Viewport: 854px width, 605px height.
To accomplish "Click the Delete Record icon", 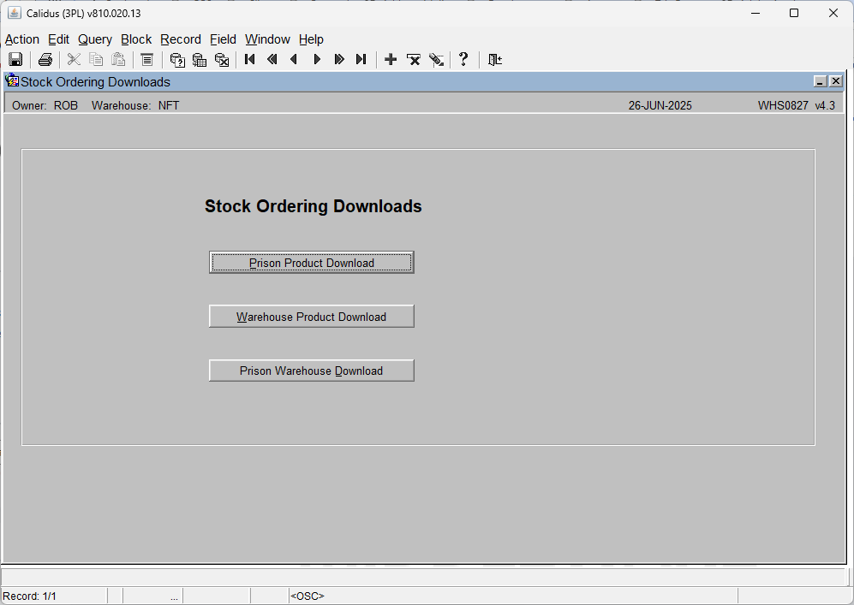I will 414,59.
